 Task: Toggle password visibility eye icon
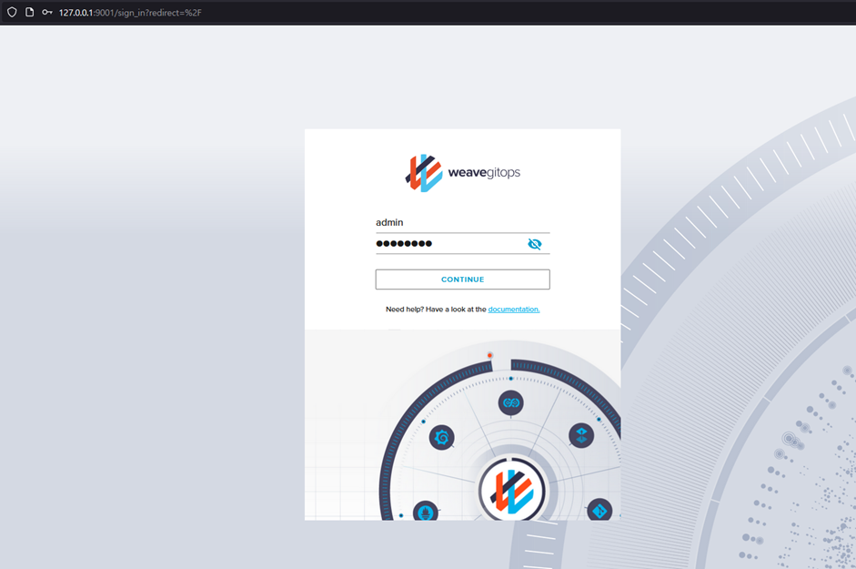(535, 244)
